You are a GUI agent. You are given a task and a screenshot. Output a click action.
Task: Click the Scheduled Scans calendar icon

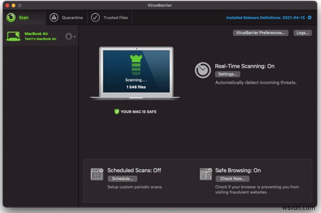click(x=97, y=174)
